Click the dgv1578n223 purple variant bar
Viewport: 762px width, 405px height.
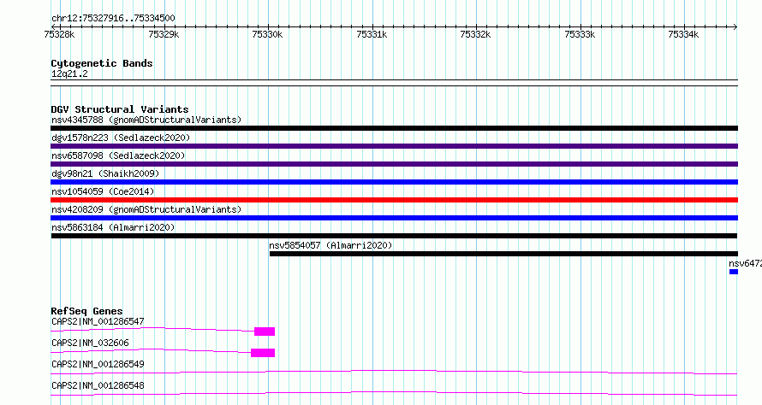click(394, 146)
